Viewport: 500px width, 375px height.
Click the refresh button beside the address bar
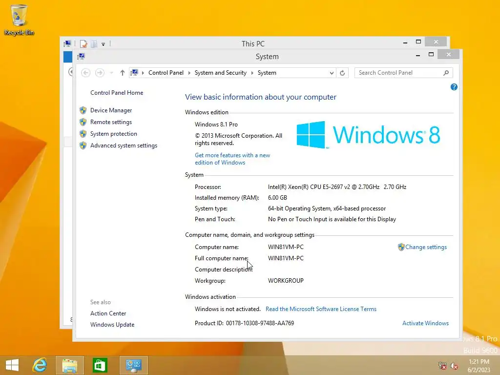click(342, 73)
